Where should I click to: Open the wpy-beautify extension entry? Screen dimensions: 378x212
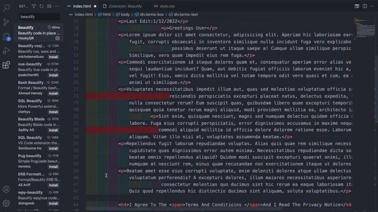38,198
